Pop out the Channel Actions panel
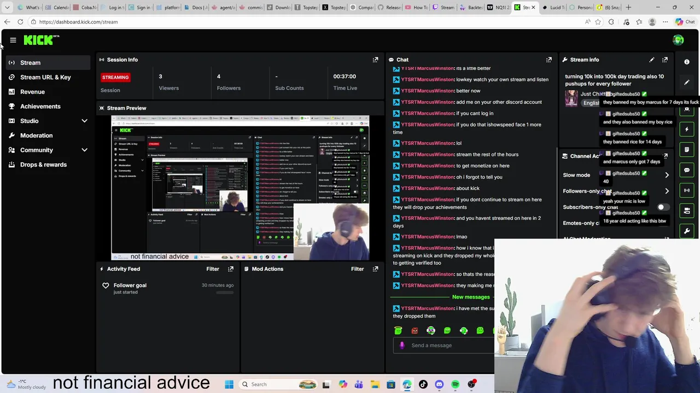The height and width of the screenshot is (393, 700). 665,156
